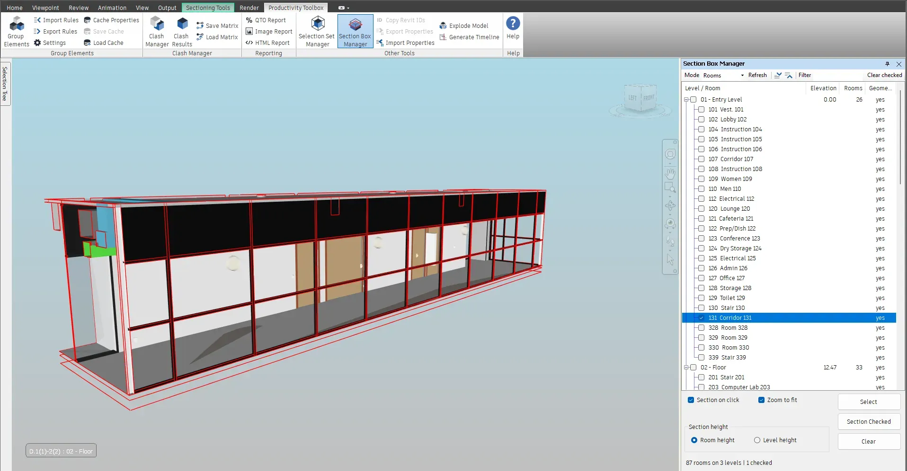
Task: Click the Clear button
Action: click(869, 441)
